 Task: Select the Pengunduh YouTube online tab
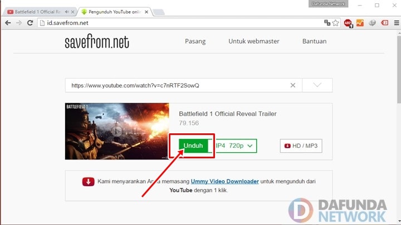[111, 11]
